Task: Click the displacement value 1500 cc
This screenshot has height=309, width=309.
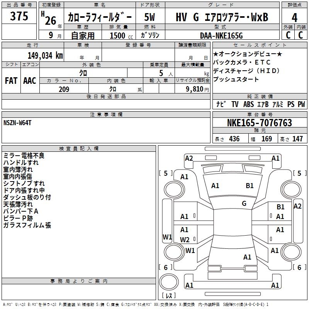Action: (x=121, y=36)
